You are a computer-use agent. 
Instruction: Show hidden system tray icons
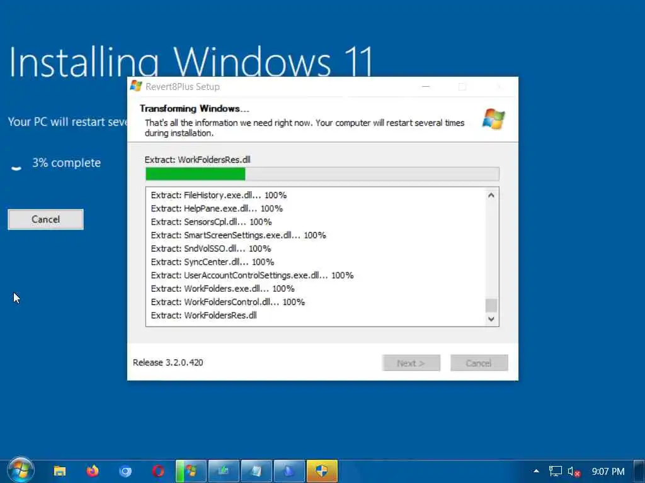coord(536,471)
